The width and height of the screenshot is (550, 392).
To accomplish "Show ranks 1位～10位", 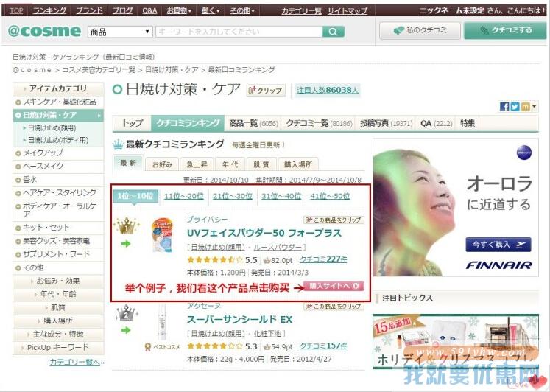I will click(135, 196).
